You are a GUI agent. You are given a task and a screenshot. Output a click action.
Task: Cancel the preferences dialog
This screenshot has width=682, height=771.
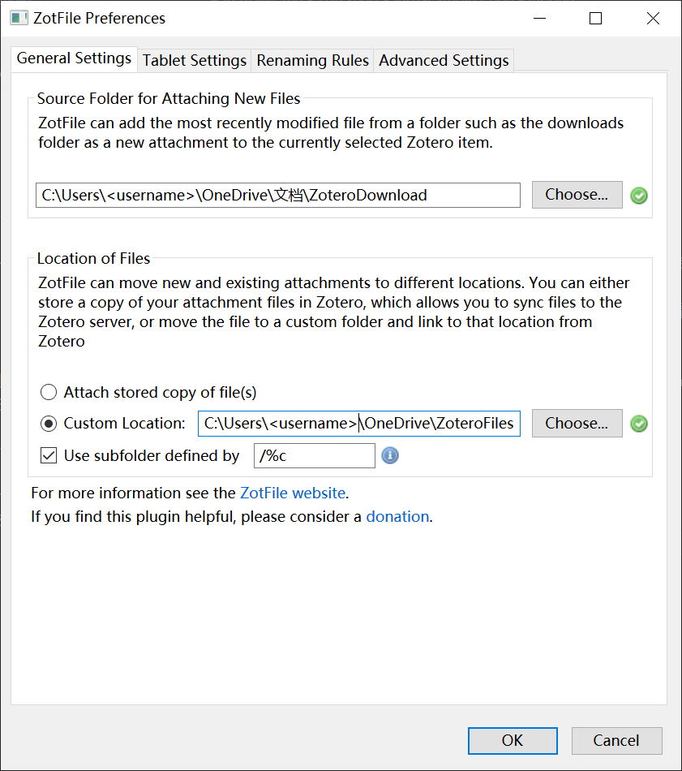(x=616, y=740)
